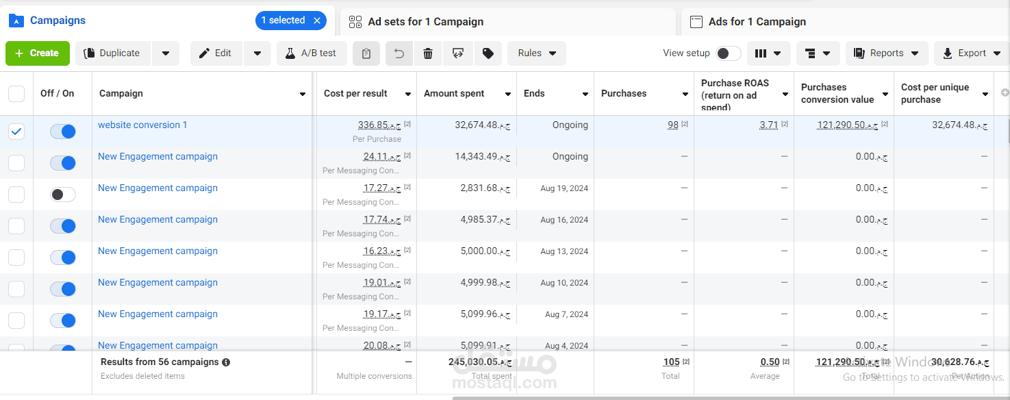Open New Engagement campaign ending Aug 7, 2024

coord(157,314)
